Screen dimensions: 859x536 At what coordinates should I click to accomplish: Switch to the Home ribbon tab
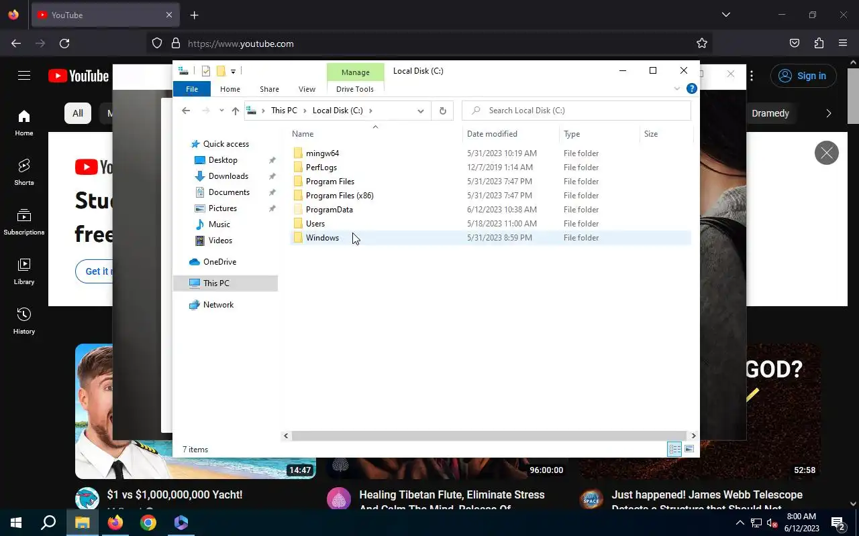coord(230,89)
